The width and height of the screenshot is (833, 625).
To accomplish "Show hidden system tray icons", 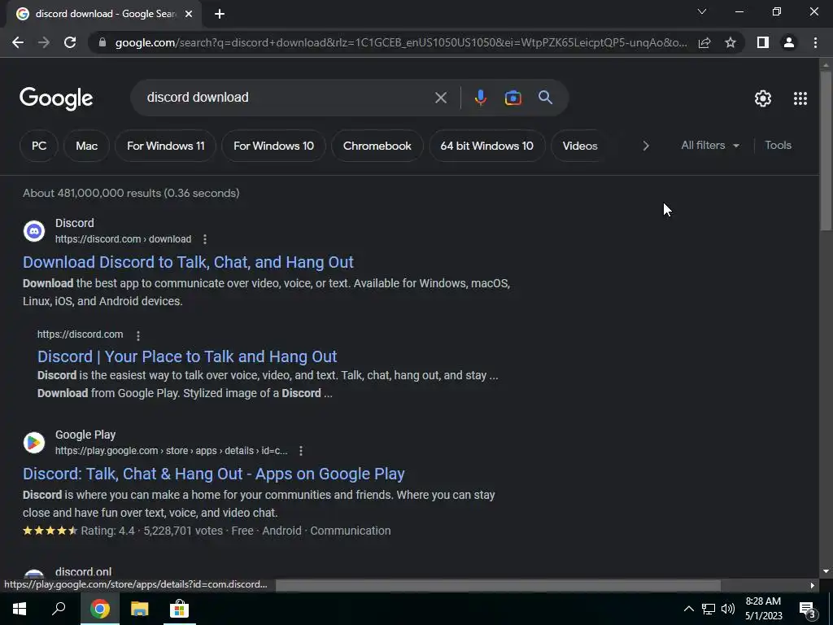I will (688, 609).
